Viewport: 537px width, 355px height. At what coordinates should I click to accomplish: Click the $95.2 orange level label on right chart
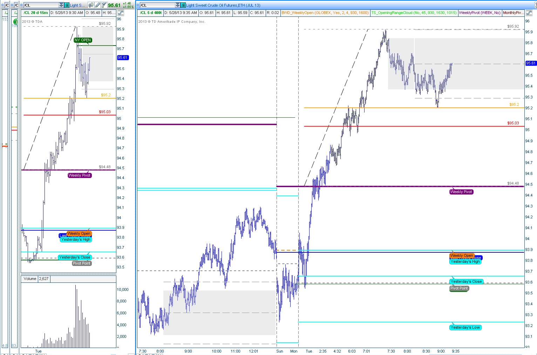[x=514, y=104]
